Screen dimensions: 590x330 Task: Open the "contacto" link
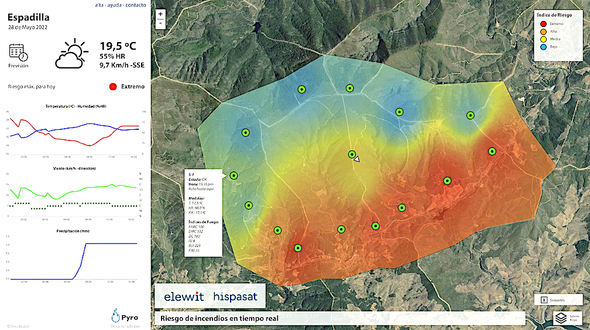(136, 5)
